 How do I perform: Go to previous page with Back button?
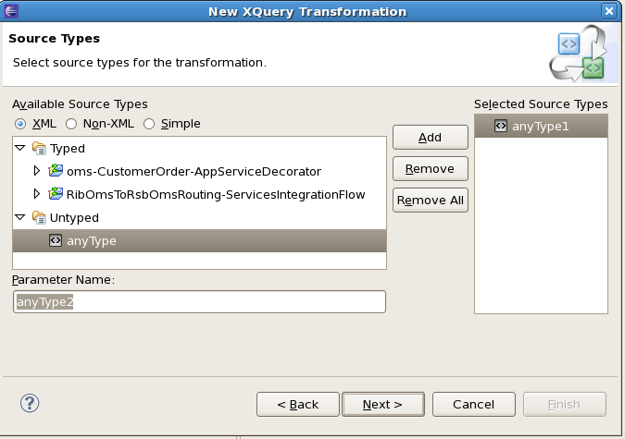pyautogui.click(x=298, y=405)
